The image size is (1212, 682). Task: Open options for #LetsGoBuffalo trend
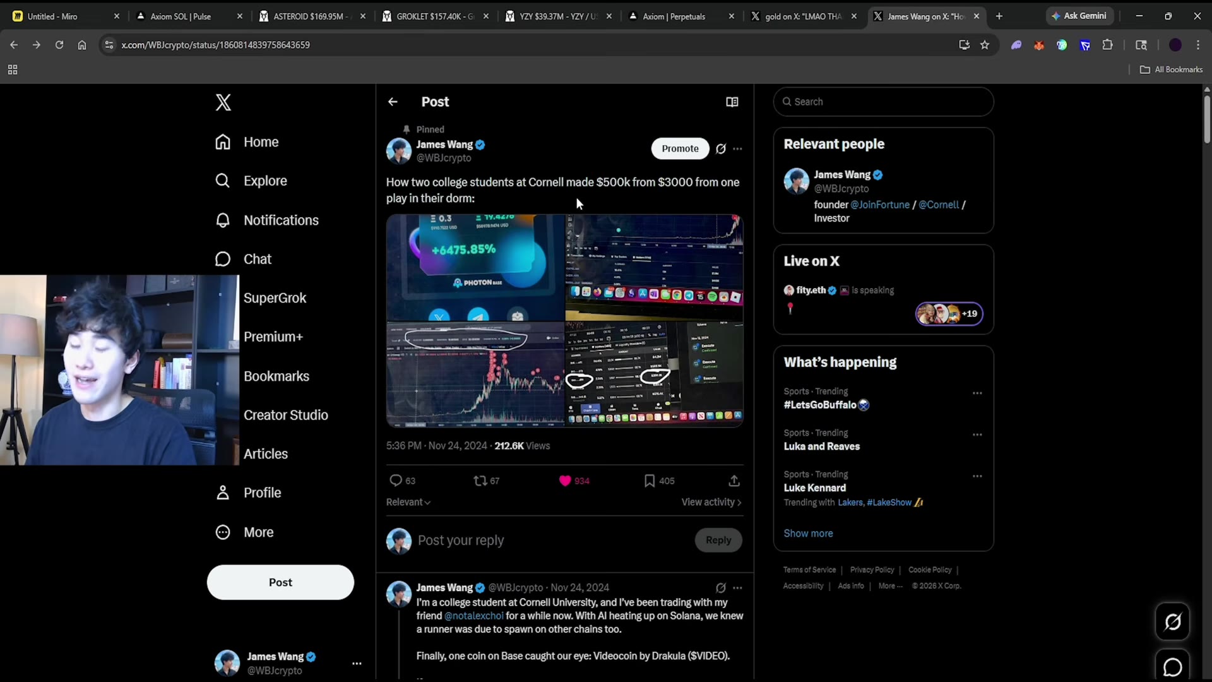click(x=977, y=393)
